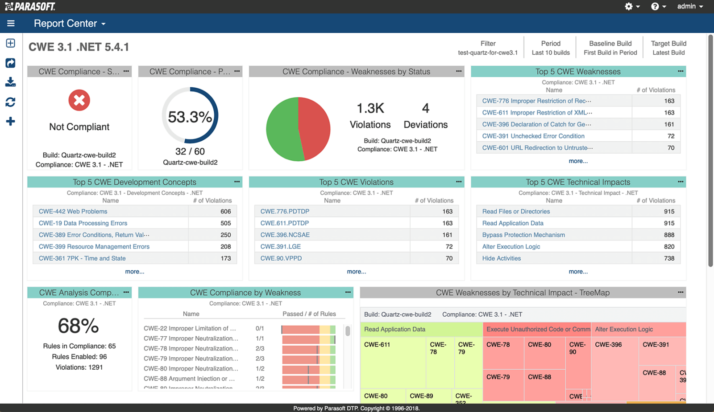This screenshot has height=412, width=714.
Task: Expand the Report Center dropdown
Action: tap(104, 23)
